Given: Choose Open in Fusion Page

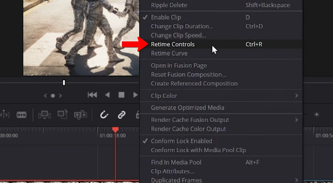Looking at the screenshot, I should [x=221, y=65].
